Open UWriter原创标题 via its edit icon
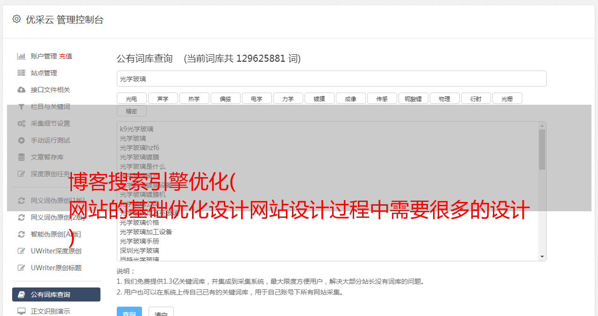Screen dimensions: 598x316 click(x=21, y=268)
